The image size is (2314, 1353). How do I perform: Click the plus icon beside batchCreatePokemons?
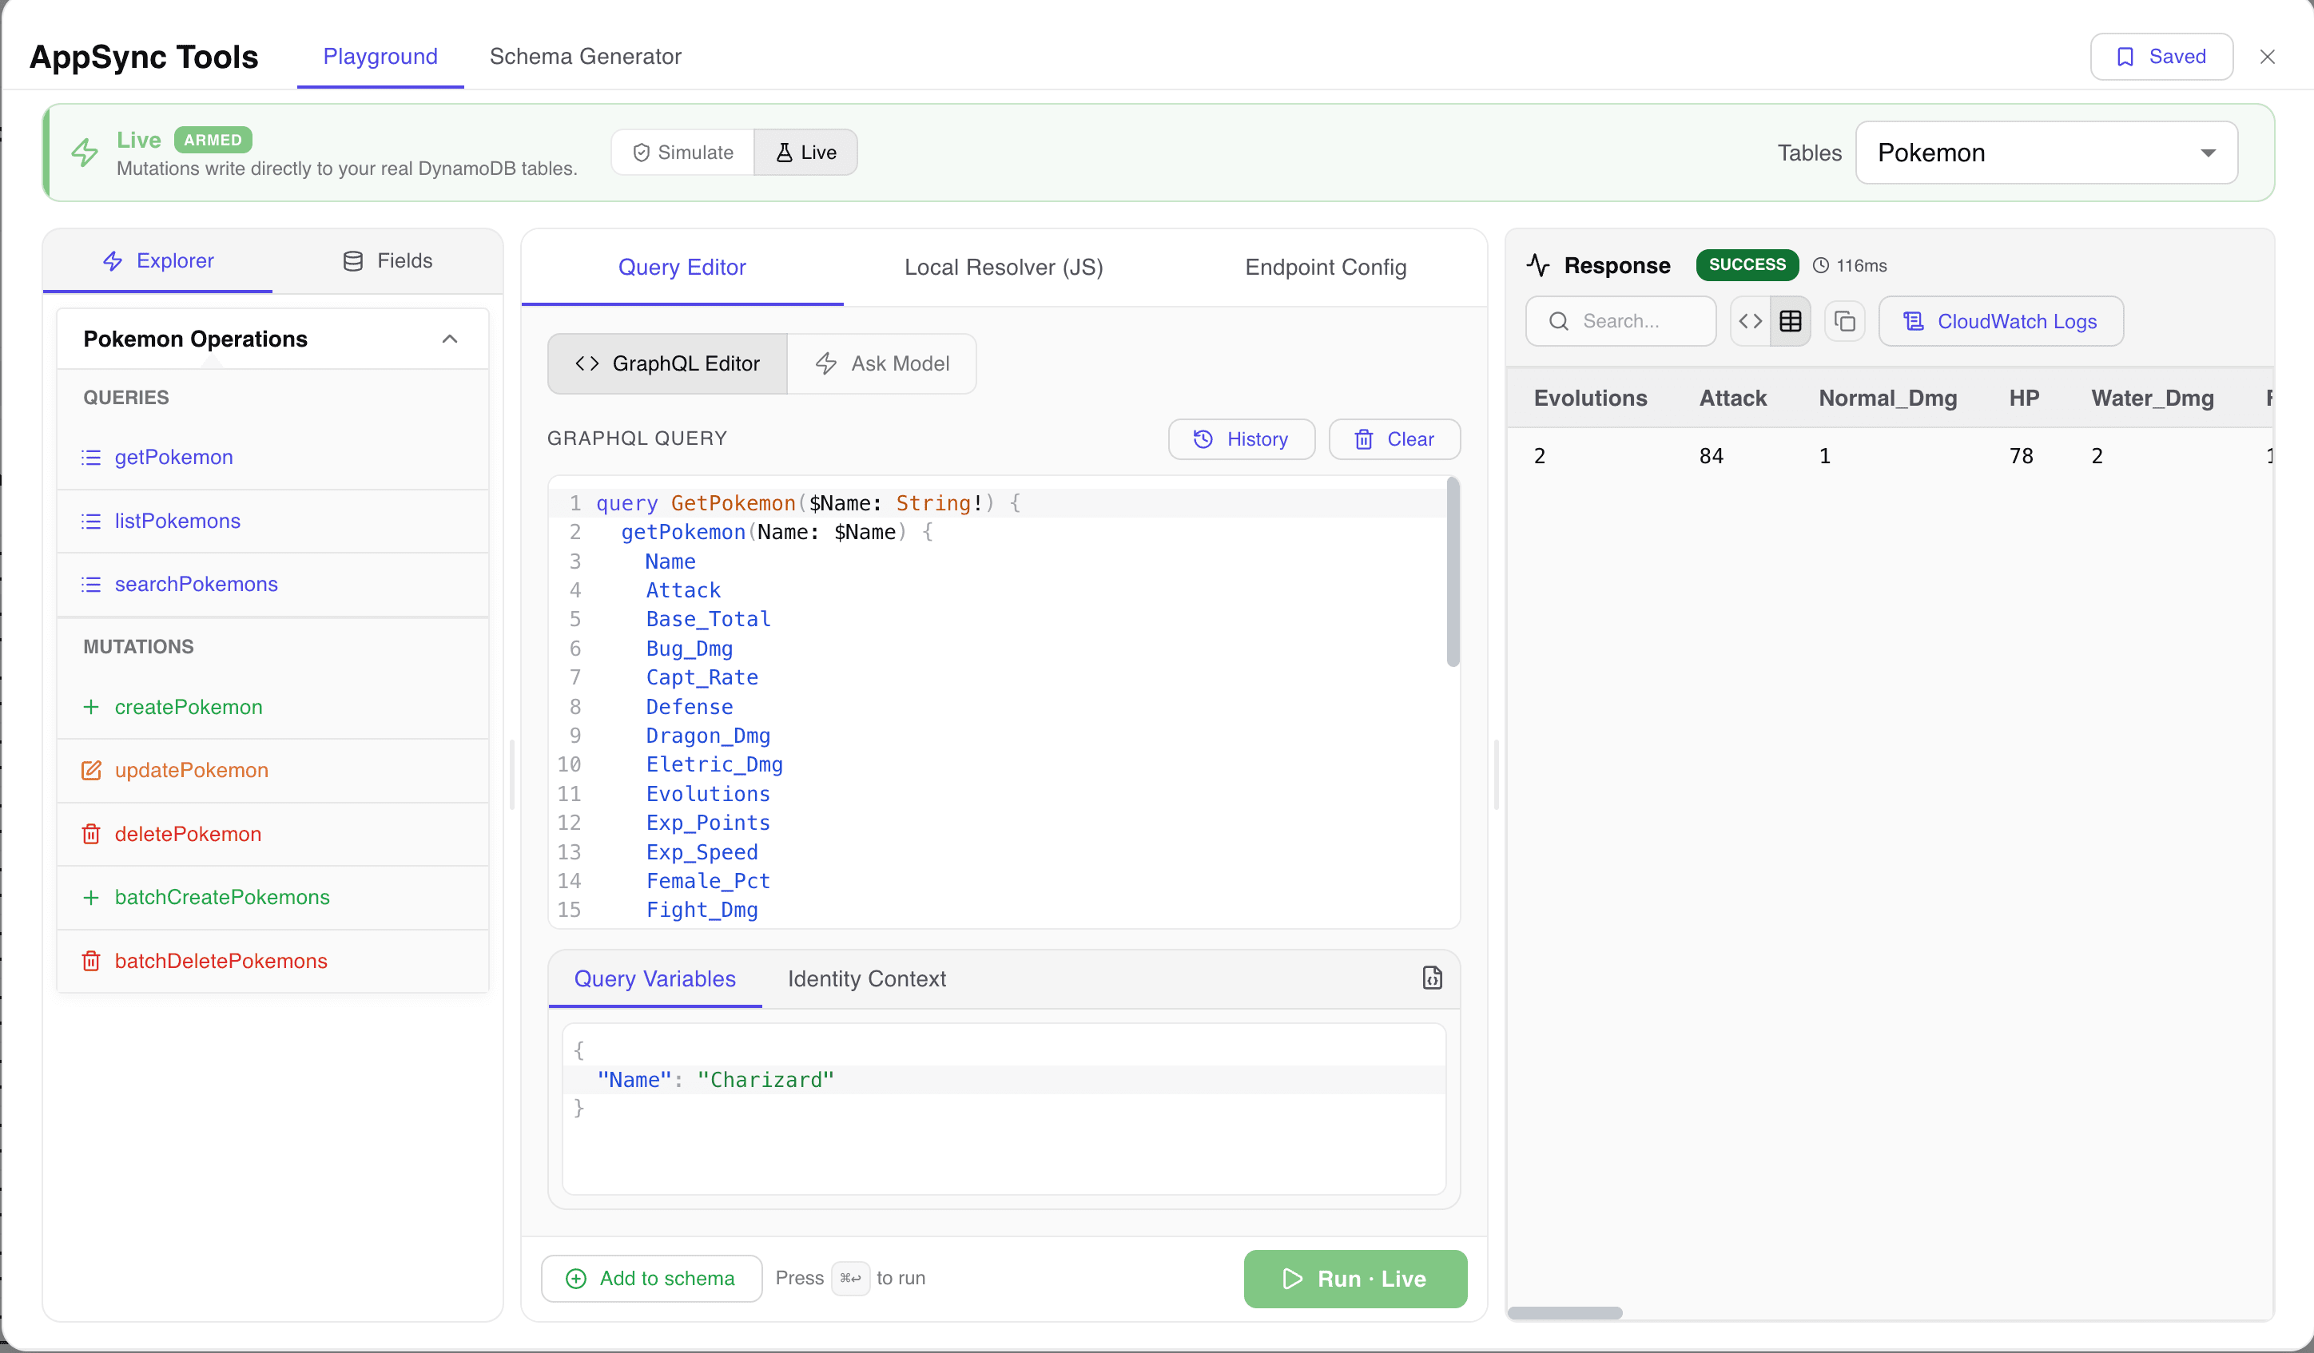[x=91, y=897]
